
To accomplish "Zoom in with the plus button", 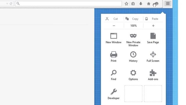I will click(x=153, y=26).
